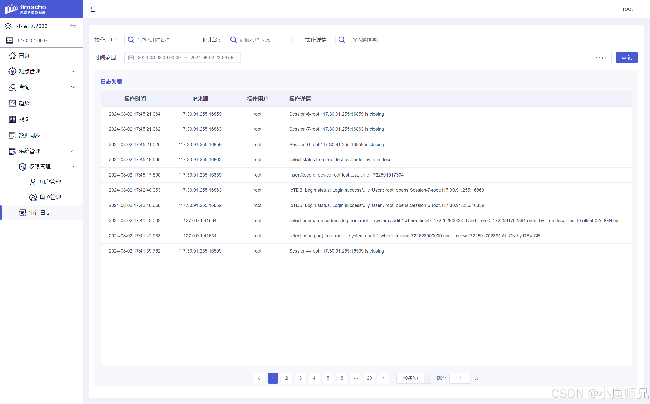Go to page 4
Viewport: 650px width, 404px height.
coord(314,378)
